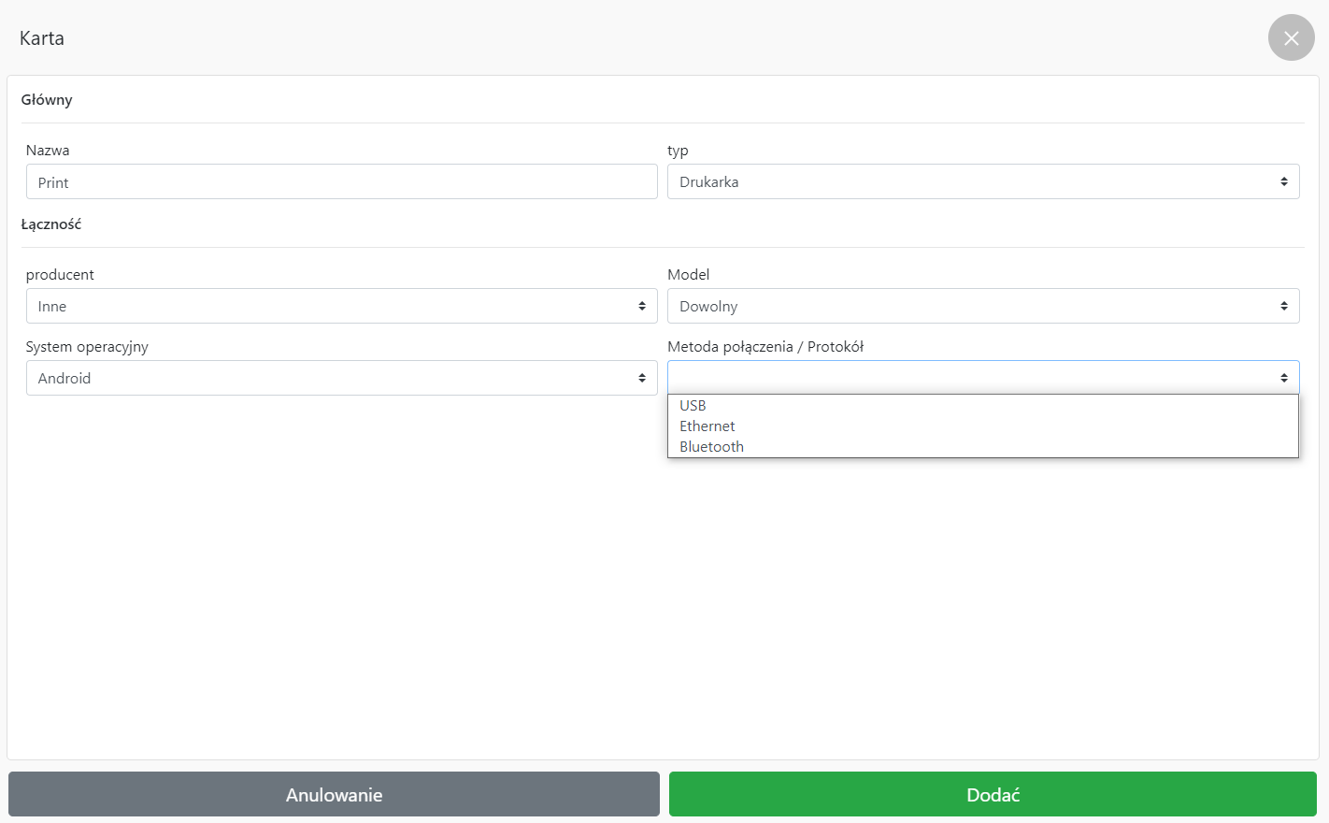Focus the Nazwa text field containing Print

click(x=341, y=182)
